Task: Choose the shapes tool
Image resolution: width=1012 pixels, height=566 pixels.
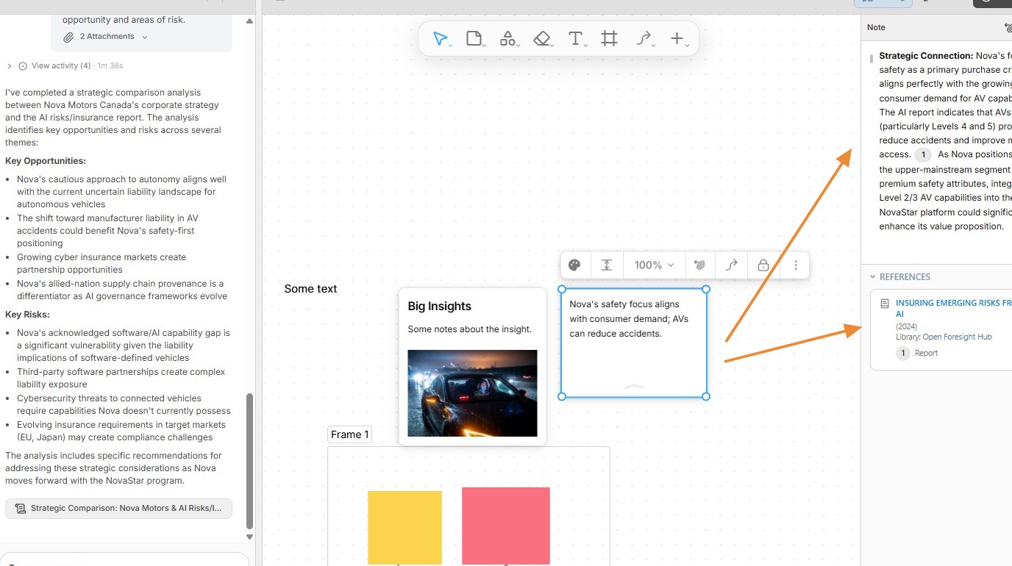Action: click(507, 39)
